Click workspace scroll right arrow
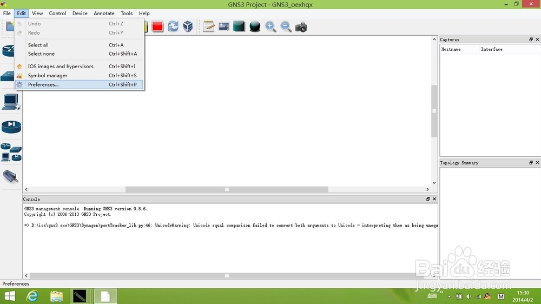Viewport: 541px width, 304px height. point(427,189)
